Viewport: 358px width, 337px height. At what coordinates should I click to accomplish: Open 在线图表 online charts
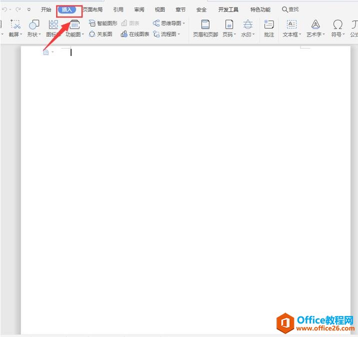[135, 34]
